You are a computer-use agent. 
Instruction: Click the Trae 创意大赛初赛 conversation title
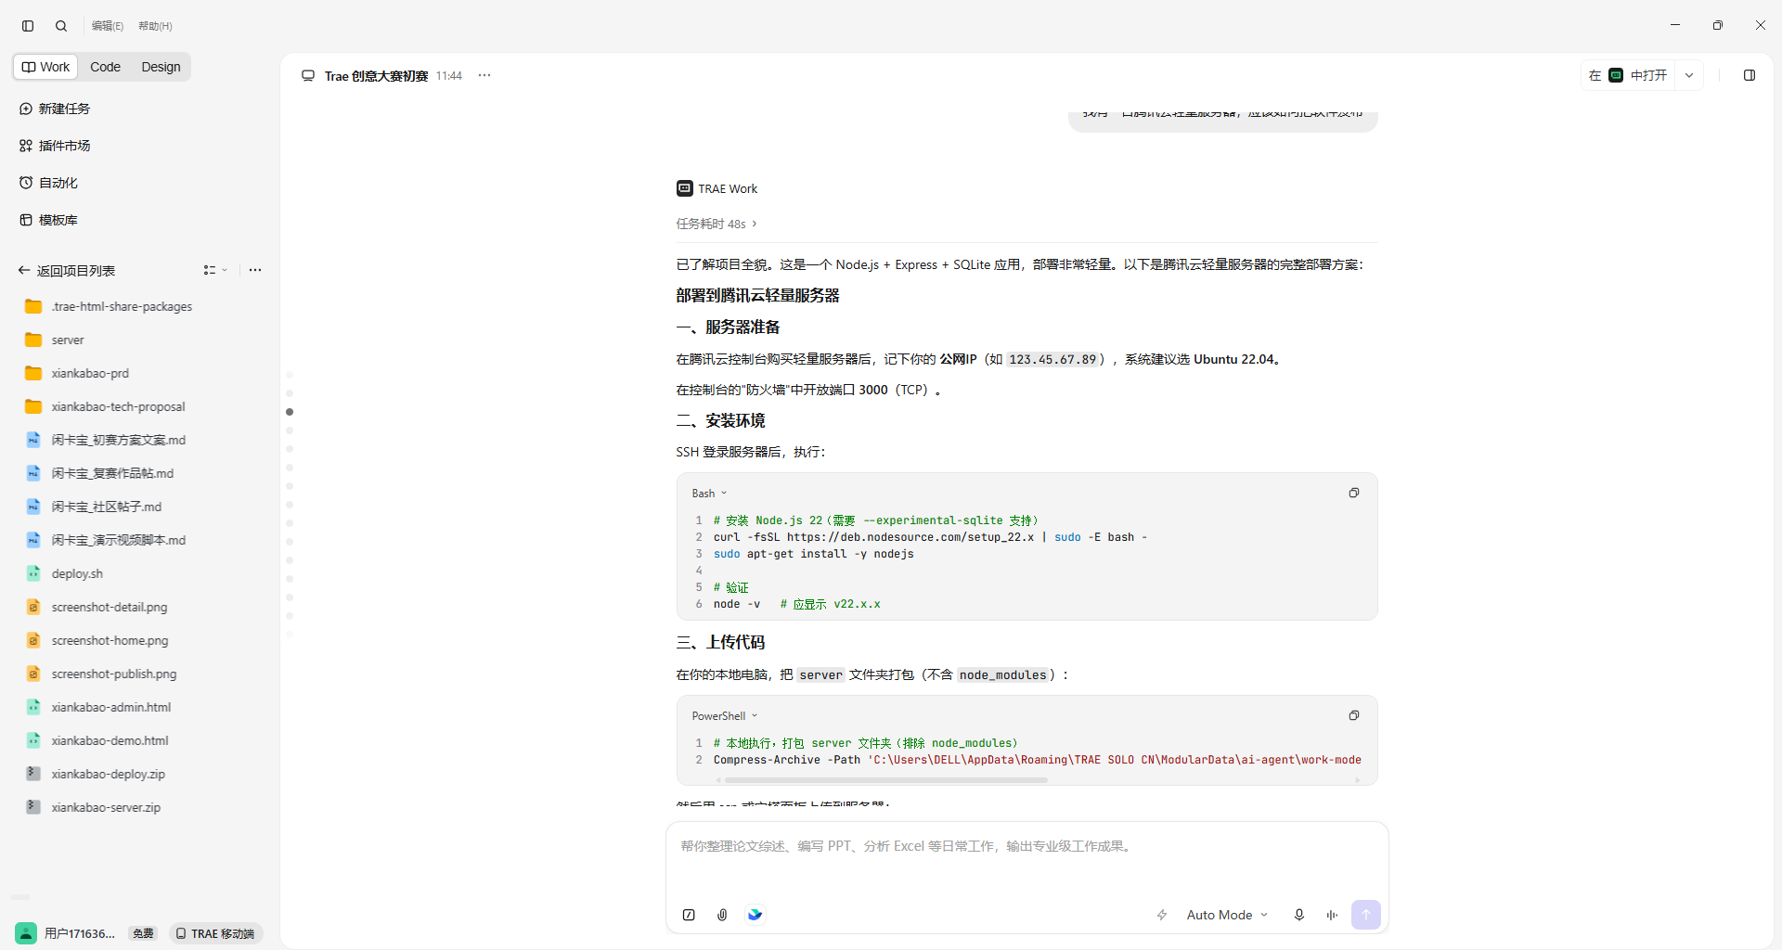pos(376,76)
